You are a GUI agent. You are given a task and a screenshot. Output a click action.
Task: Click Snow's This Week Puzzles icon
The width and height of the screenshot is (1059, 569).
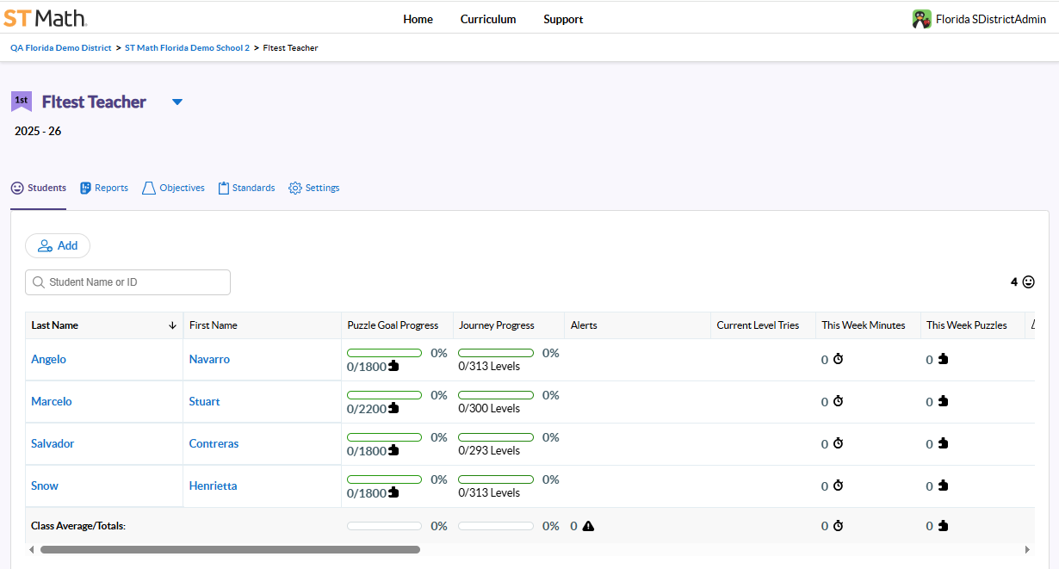[x=943, y=486]
